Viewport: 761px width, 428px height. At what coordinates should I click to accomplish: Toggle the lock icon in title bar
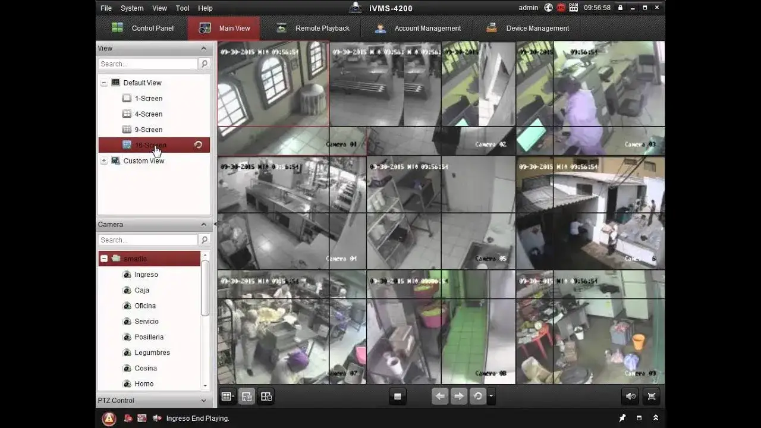coord(620,8)
